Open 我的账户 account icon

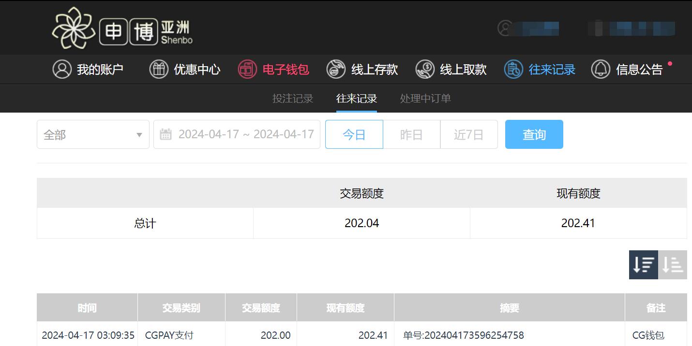pyautogui.click(x=62, y=69)
